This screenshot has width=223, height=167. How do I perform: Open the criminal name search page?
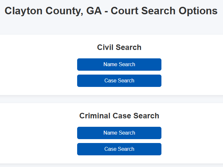(119, 133)
